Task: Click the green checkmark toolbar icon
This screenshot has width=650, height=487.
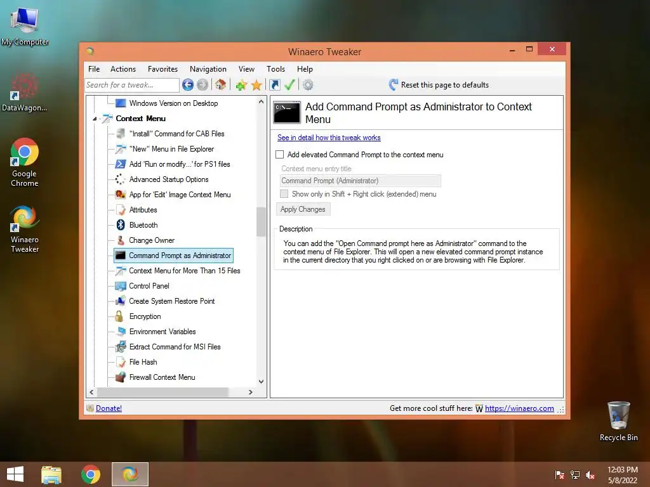Action: point(289,85)
